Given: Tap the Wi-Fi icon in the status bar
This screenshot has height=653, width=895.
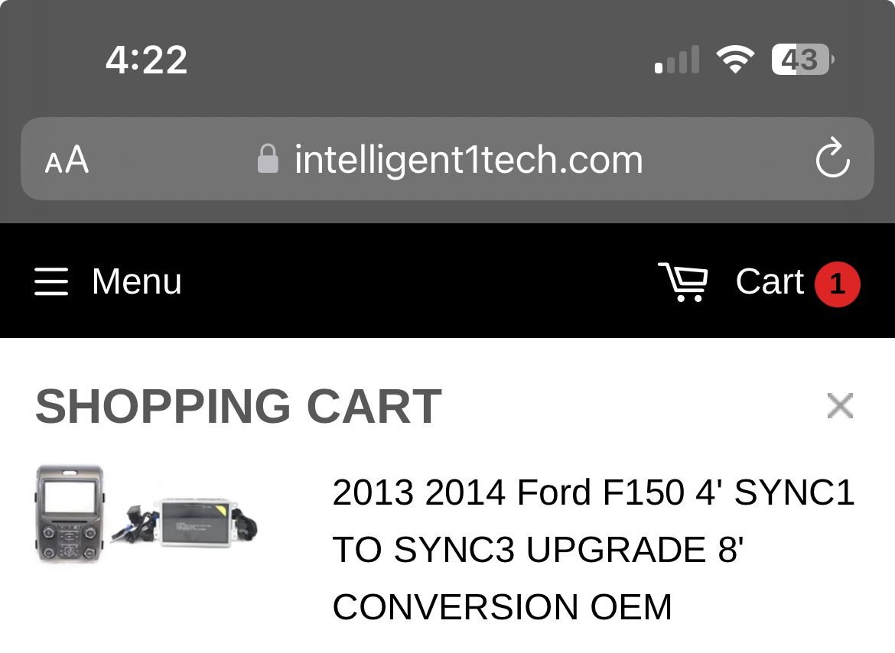Looking at the screenshot, I should [x=735, y=59].
